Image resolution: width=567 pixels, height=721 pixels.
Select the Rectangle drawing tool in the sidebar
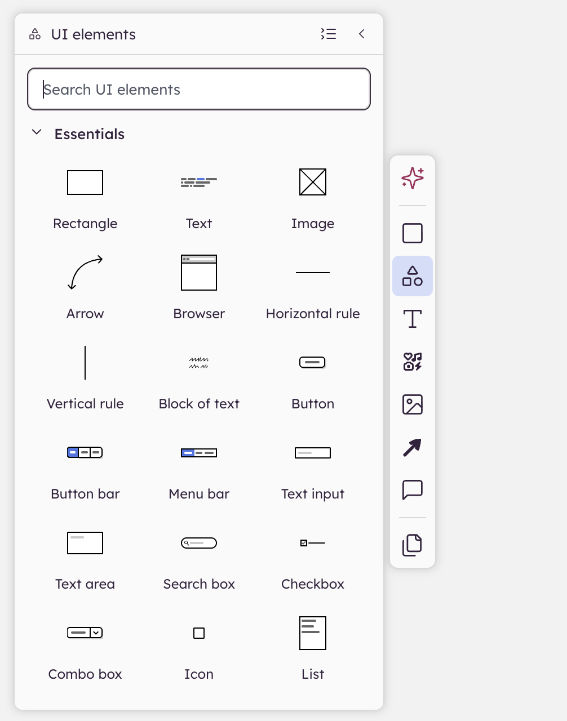coord(412,233)
